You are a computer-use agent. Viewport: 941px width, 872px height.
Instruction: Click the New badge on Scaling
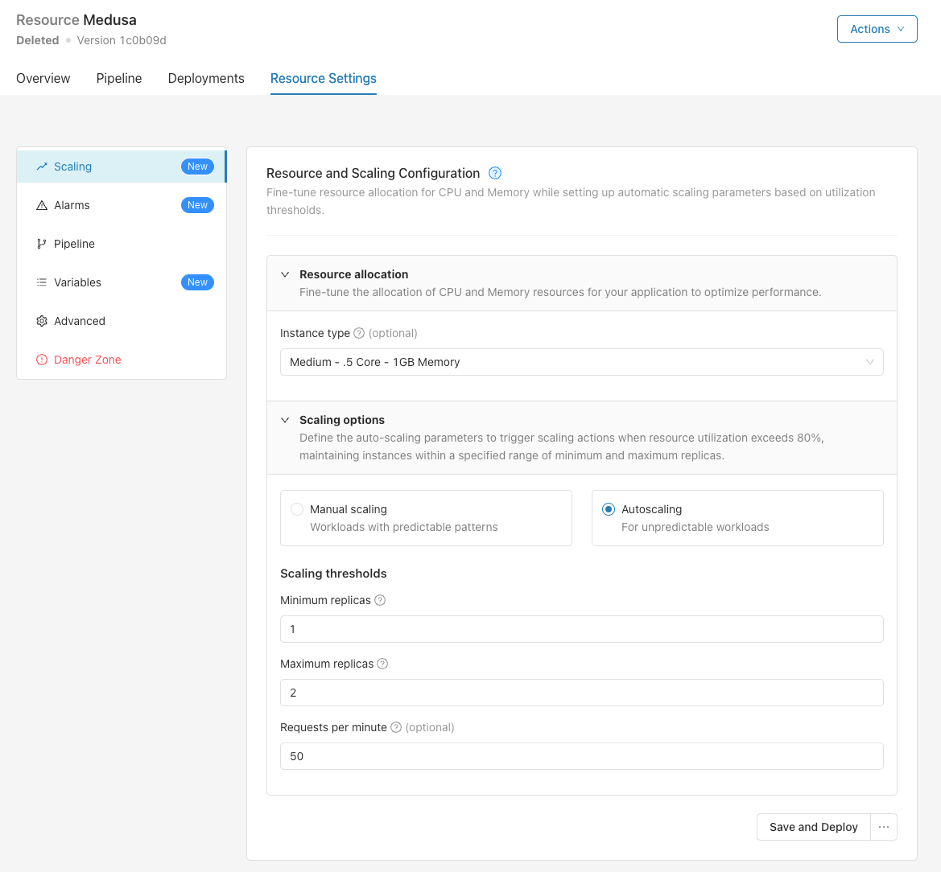(197, 167)
